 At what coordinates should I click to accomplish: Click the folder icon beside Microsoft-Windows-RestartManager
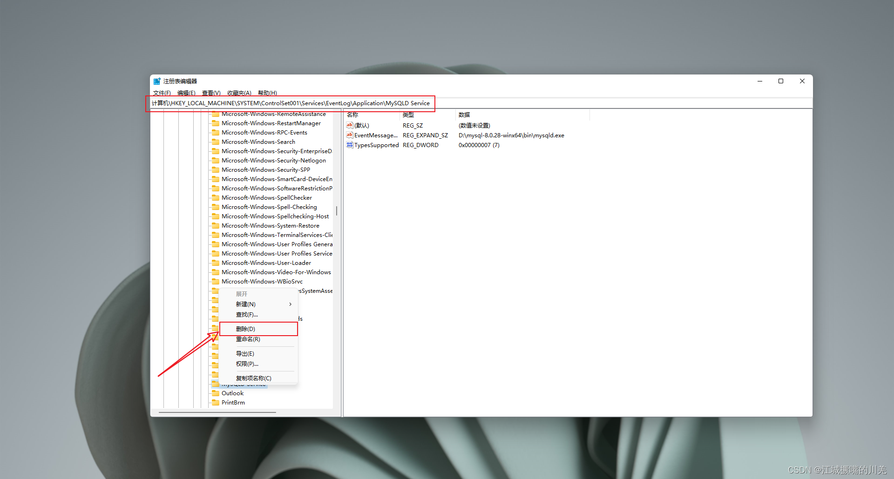215,123
